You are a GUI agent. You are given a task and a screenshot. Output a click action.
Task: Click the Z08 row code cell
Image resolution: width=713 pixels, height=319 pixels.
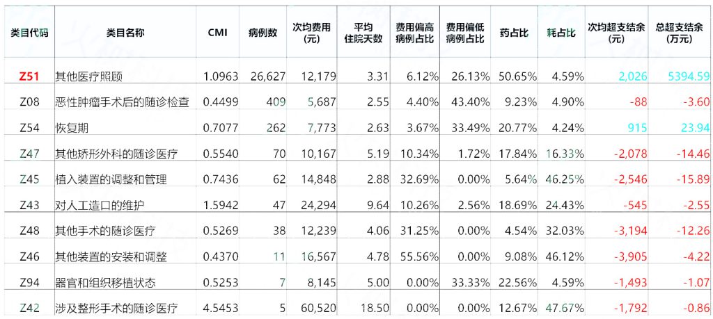pyautogui.click(x=29, y=102)
